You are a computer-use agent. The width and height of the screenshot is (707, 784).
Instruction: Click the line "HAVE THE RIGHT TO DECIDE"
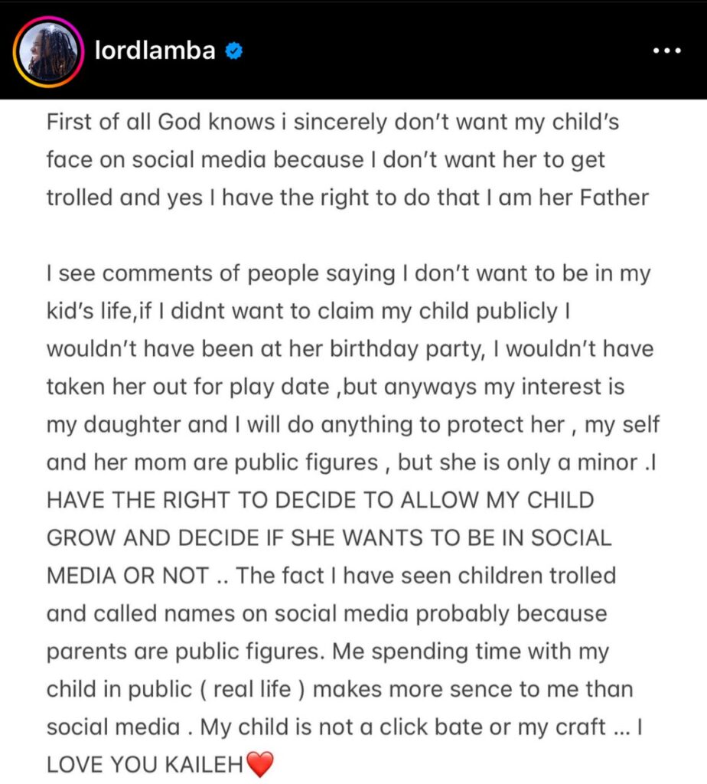point(321,500)
